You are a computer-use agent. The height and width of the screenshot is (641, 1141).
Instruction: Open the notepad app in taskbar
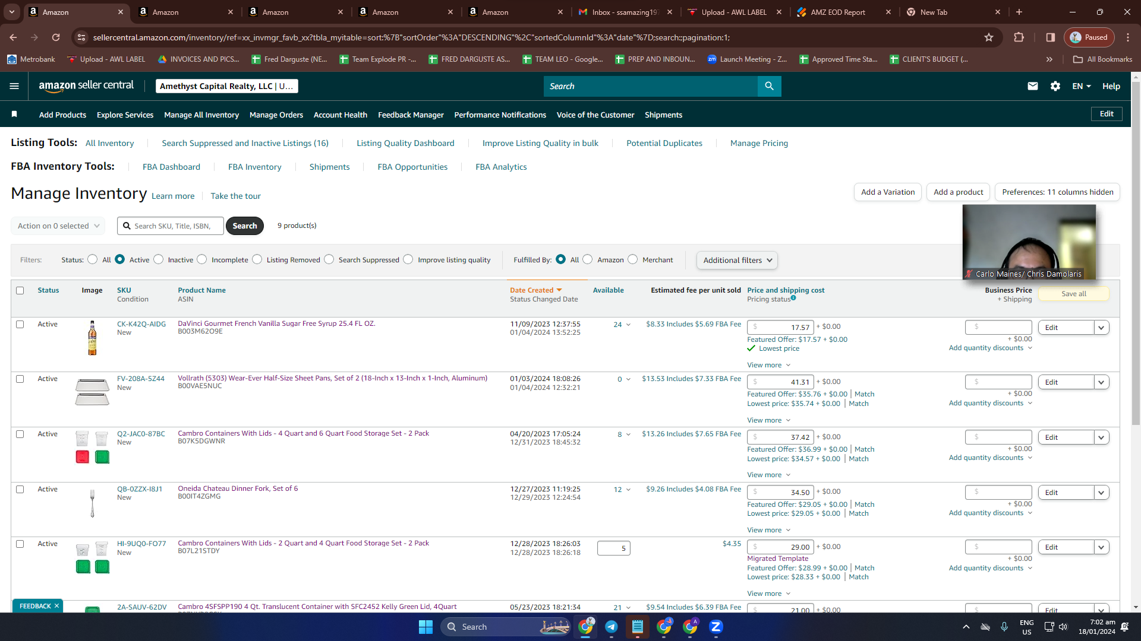[638, 627]
